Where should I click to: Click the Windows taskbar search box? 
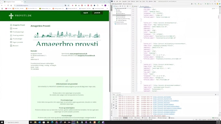(17, 122)
